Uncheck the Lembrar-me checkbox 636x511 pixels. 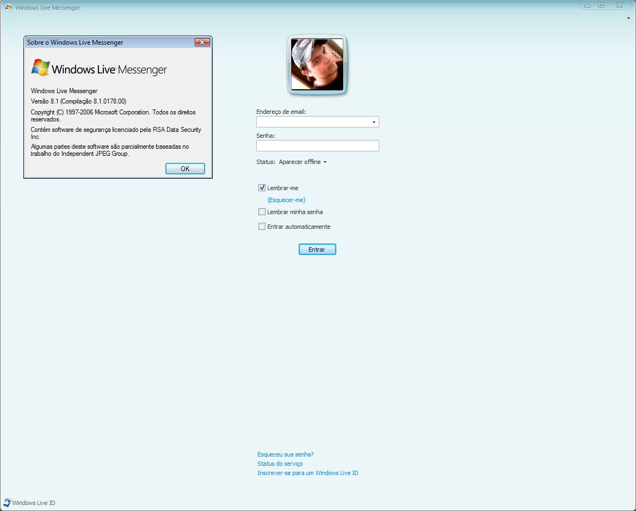pyautogui.click(x=262, y=187)
